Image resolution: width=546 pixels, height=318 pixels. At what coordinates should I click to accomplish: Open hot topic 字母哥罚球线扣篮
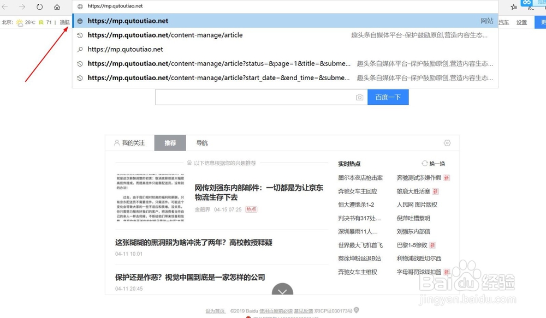pyautogui.click(x=419, y=272)
